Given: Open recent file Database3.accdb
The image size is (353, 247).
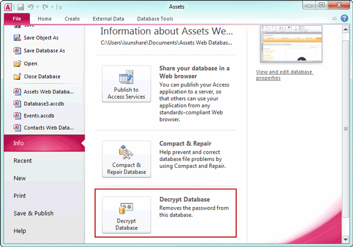Looking at the screenshot, I should pyautogui.click(x=44, y=104).
